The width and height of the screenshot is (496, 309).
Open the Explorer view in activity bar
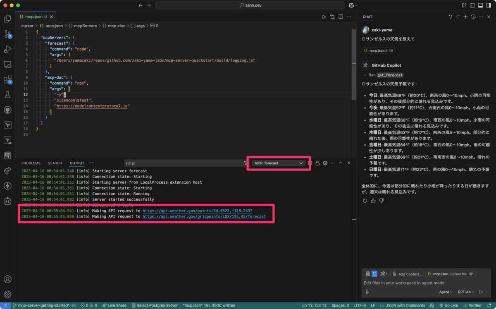pos(7,19)
